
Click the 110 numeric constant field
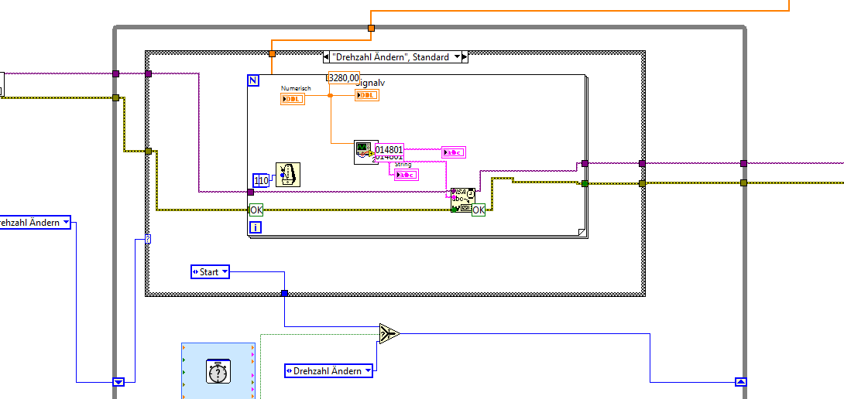(x=261, y=181)
